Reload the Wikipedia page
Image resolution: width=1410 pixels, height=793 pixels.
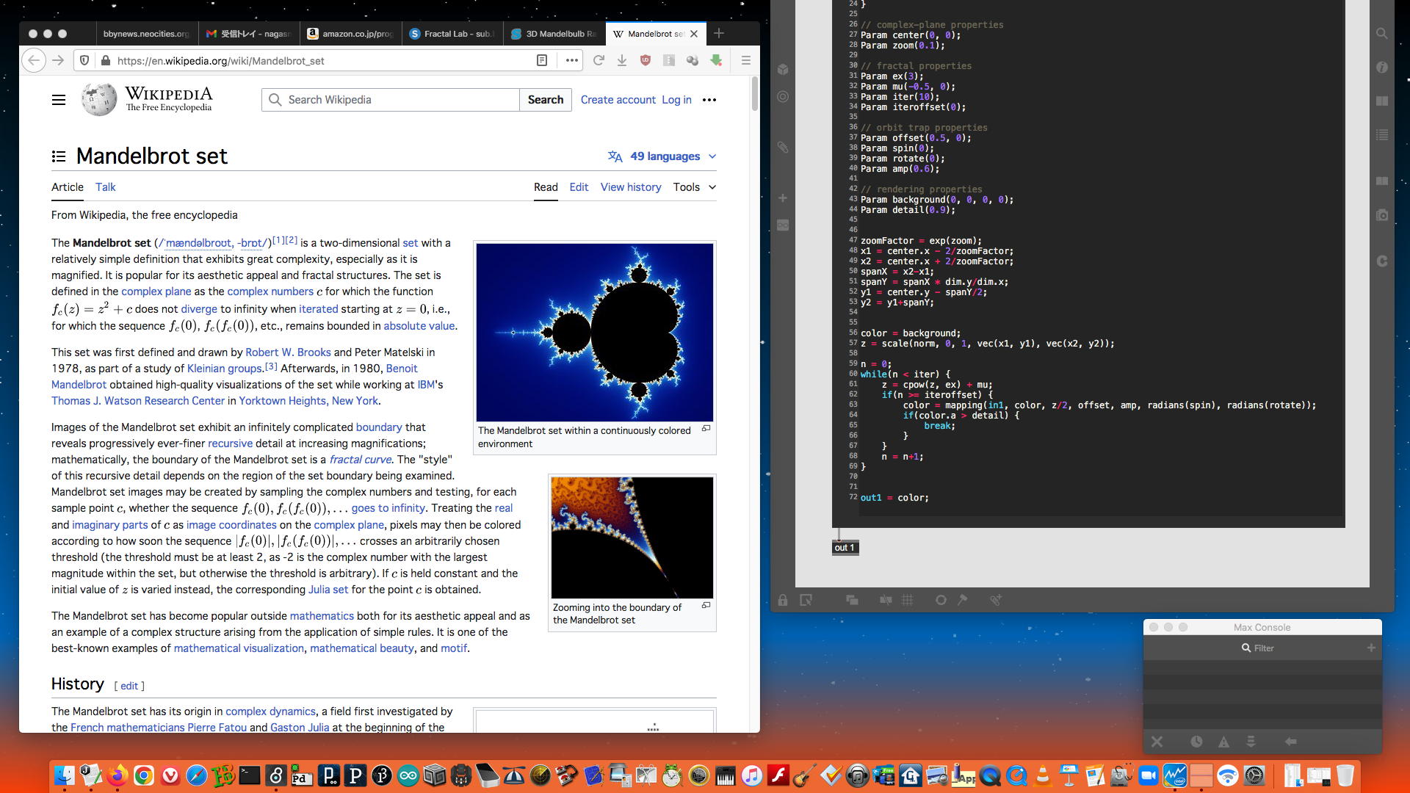coord(599,61)
